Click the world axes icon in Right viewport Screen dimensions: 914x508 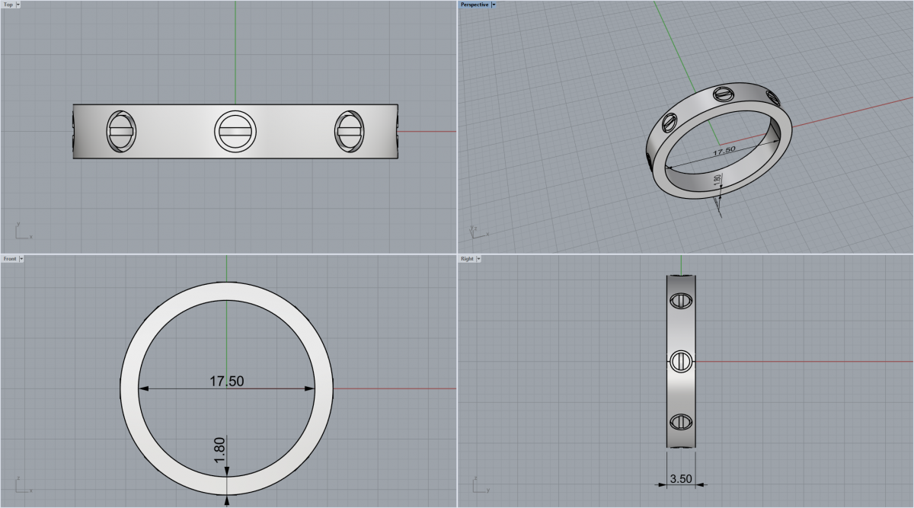point(478,484)
